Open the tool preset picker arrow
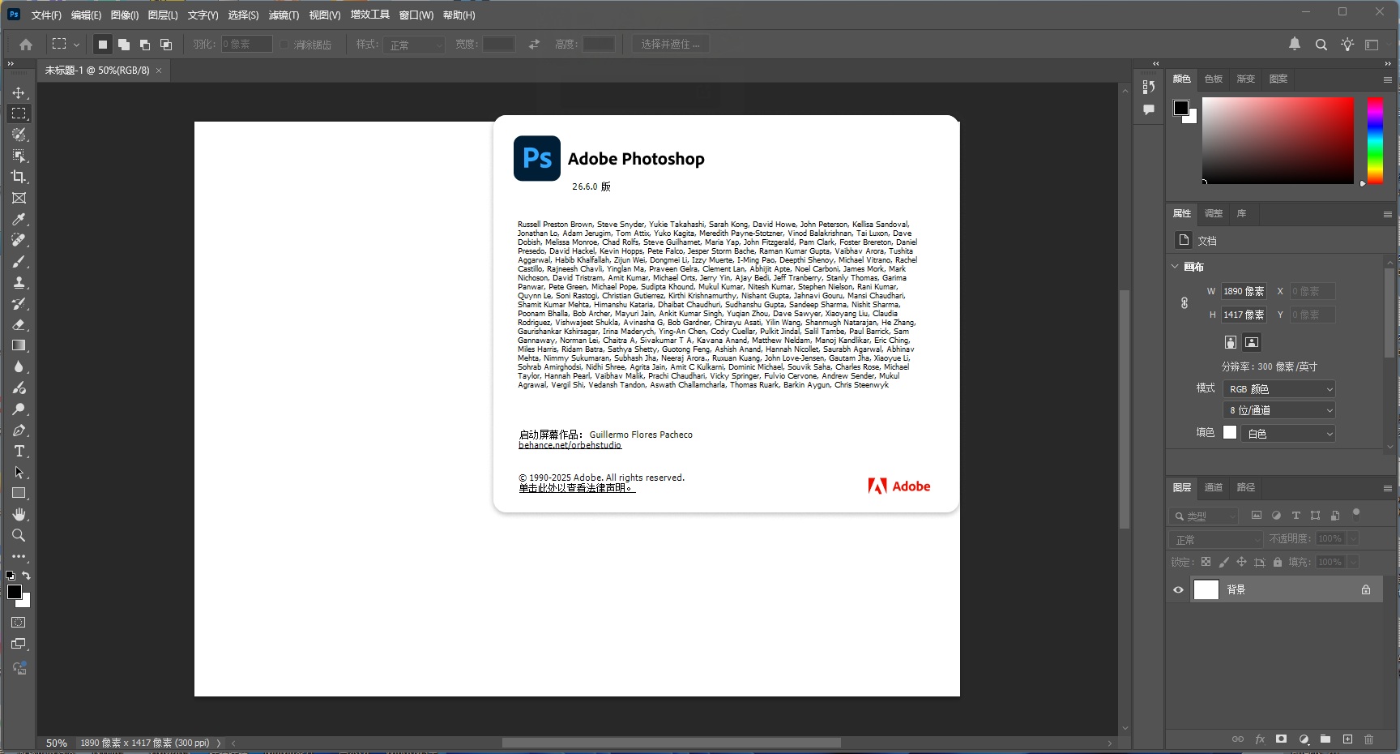Viewport: 1400px width, 754px height. [76, 45]
